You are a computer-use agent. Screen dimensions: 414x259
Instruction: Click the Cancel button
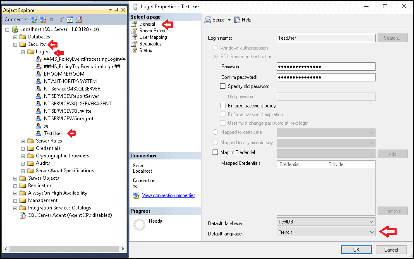391,250
